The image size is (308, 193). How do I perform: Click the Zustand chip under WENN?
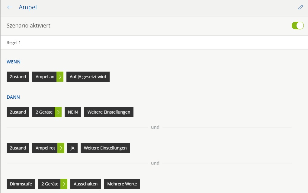(18, 77)
